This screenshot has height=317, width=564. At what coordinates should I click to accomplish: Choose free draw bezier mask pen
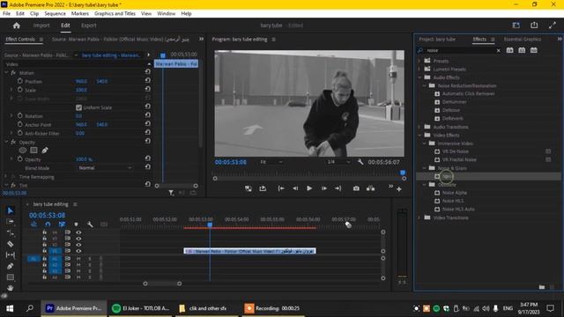pyautogui.click(x=45, y=151)
